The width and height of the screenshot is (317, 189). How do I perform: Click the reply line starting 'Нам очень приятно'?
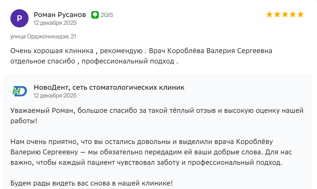[x=141, y=142]
